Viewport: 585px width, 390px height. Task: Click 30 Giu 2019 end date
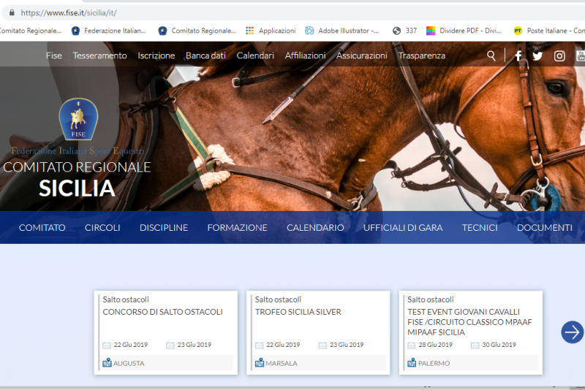[499, 345]
